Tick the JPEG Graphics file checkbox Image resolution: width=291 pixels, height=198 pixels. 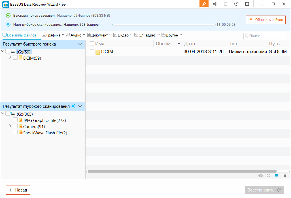click(x=15, y=120)
